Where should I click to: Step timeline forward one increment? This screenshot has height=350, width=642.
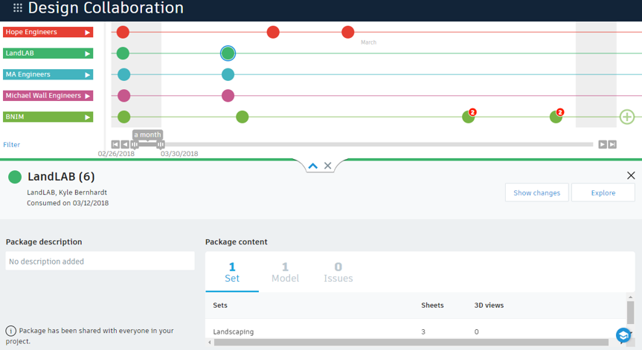pyautogui.click(x=603, y=144)
